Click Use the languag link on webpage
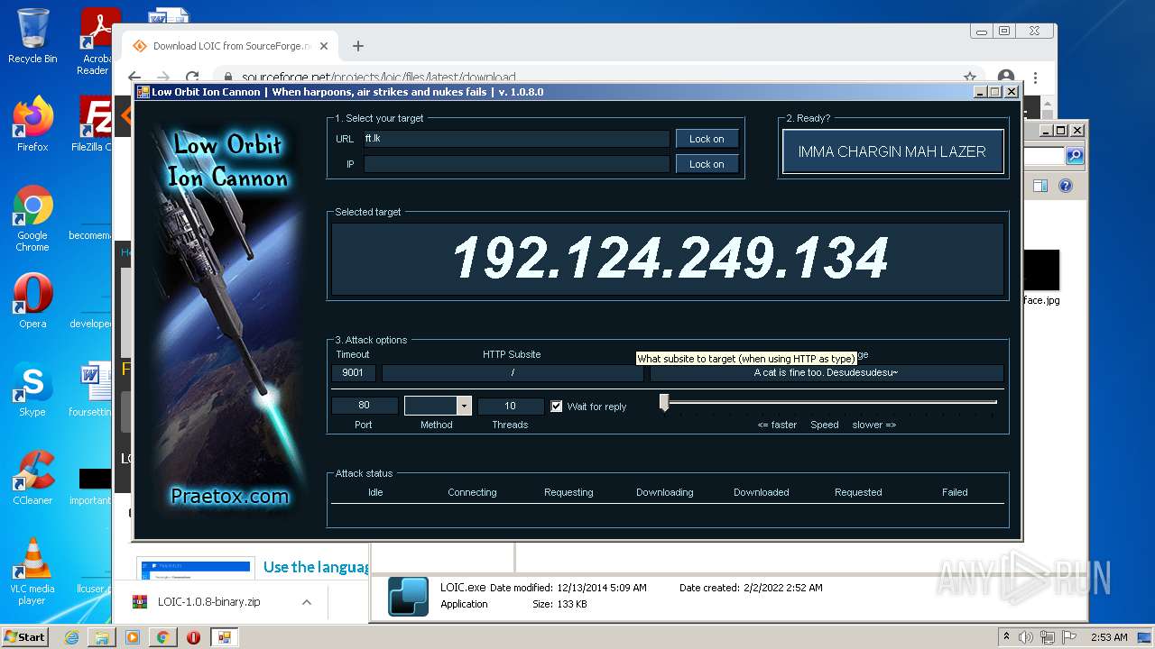 tap(316, 567)
